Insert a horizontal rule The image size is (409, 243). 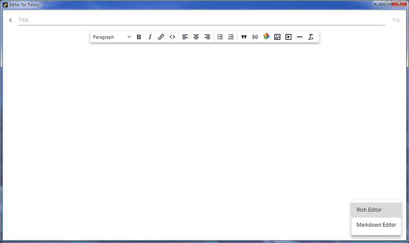tap(299, 37)
